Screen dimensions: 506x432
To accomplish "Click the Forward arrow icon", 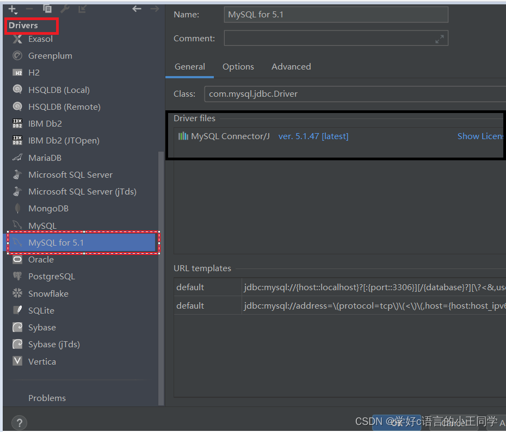I will pos(155,9).
